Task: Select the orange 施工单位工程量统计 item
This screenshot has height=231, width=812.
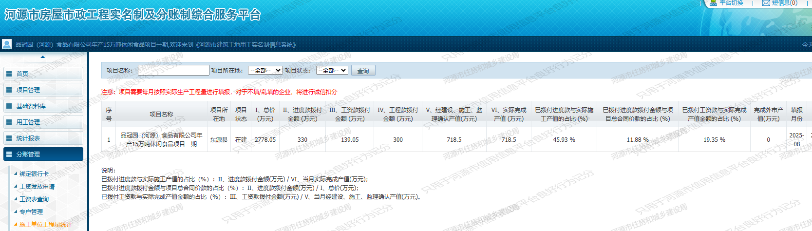Action: [x=46, y=224]
